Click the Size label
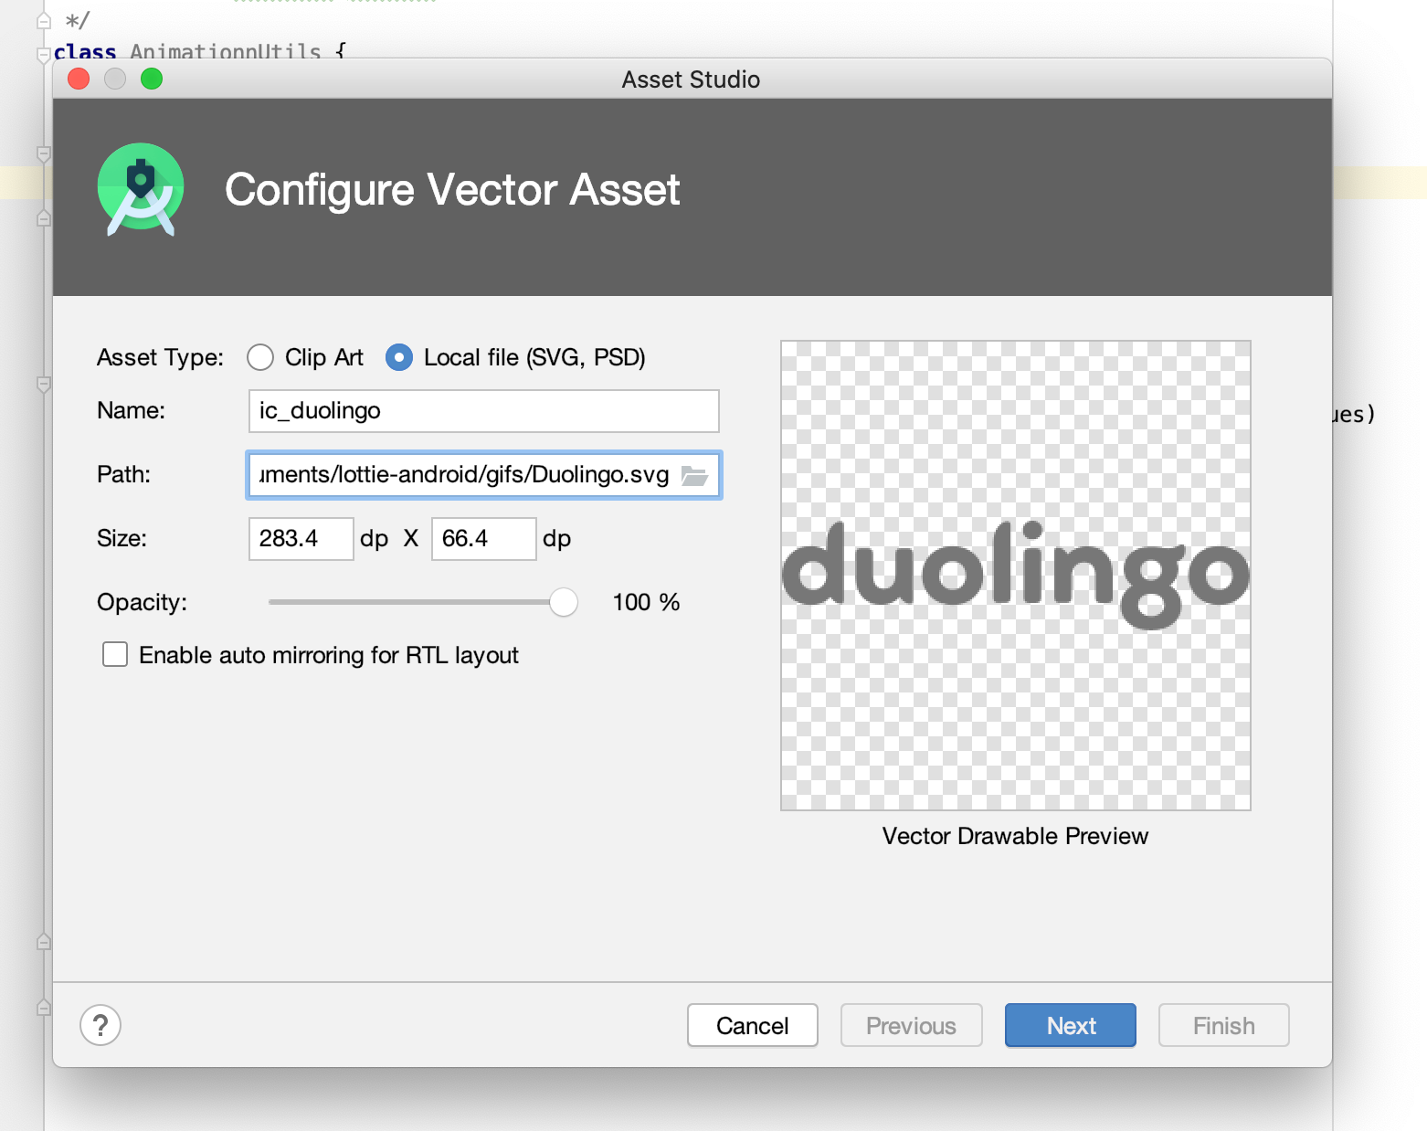Screen dimensions: 1427x1131 point(122,538)
